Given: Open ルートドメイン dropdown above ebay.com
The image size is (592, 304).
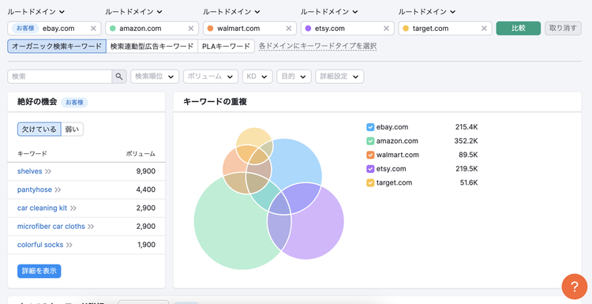Looking at the screenshot, I should pos(36,12).
